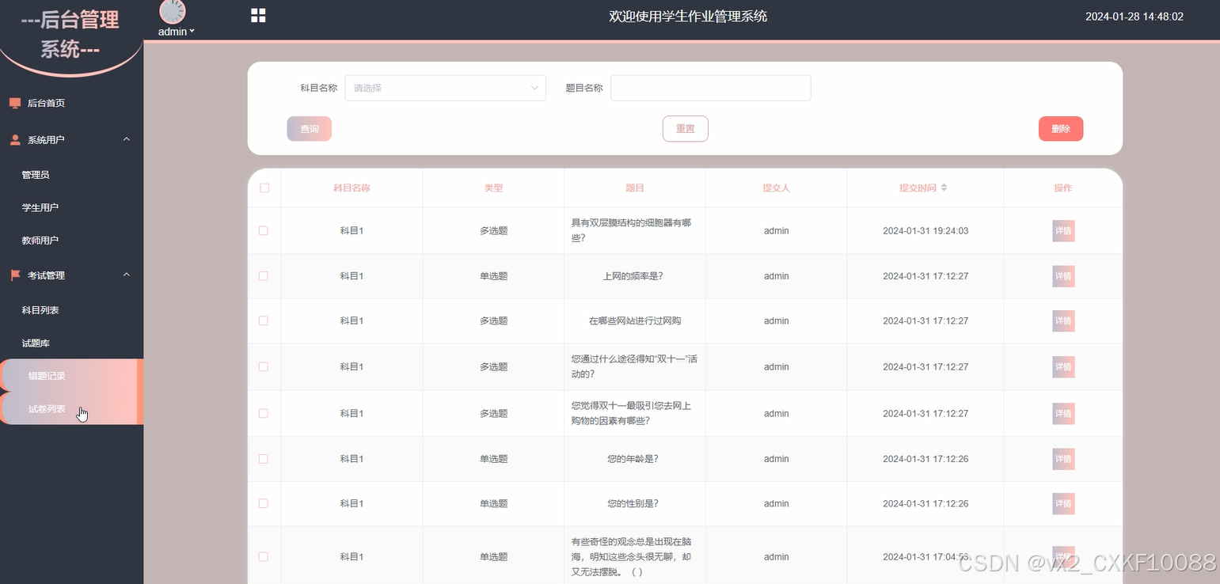Click the monitor icon beside 后台首页

point(14,103)
